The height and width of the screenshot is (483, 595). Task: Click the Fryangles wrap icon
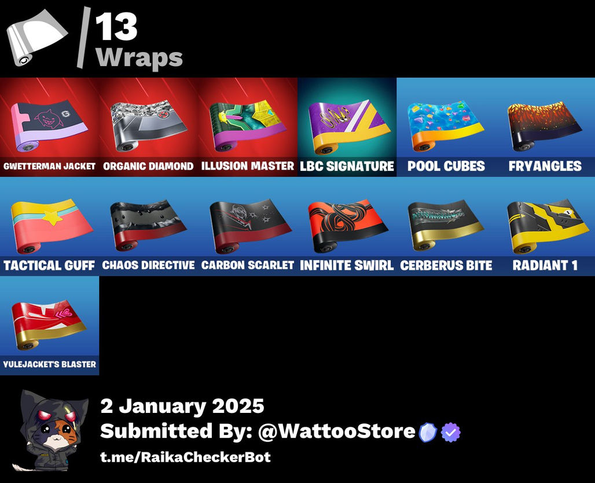point(545,127)
